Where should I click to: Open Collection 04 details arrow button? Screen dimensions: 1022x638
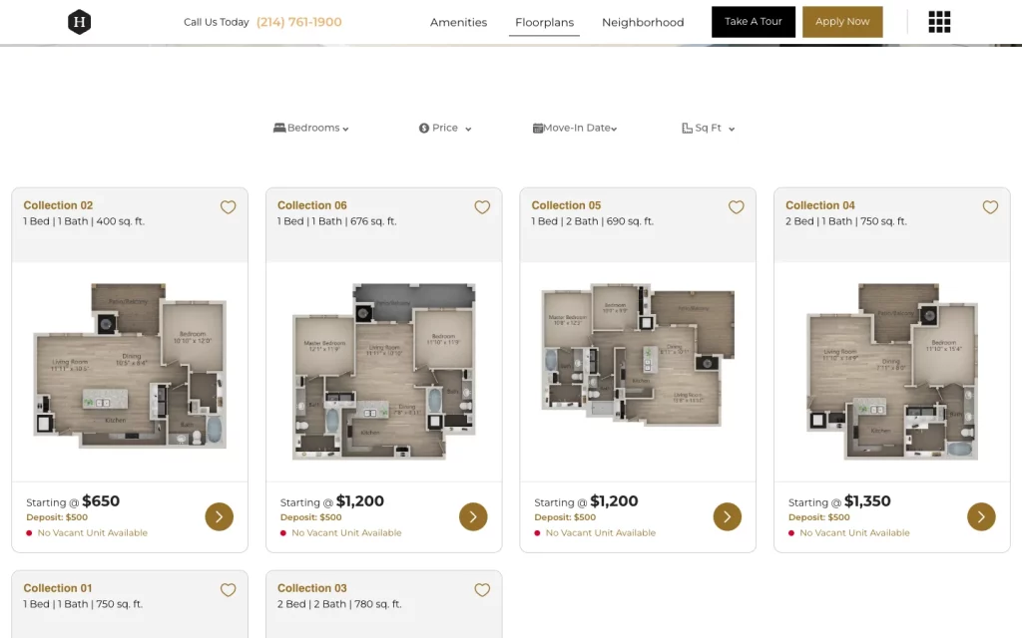[x=982, y=517]
